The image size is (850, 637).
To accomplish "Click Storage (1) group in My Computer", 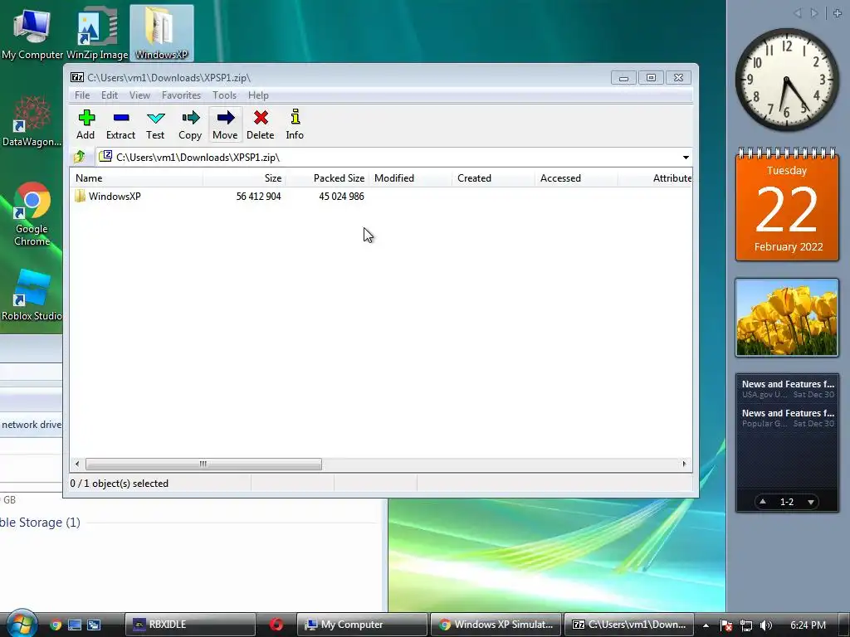I will pyautogui.click(x=40, y=523).
